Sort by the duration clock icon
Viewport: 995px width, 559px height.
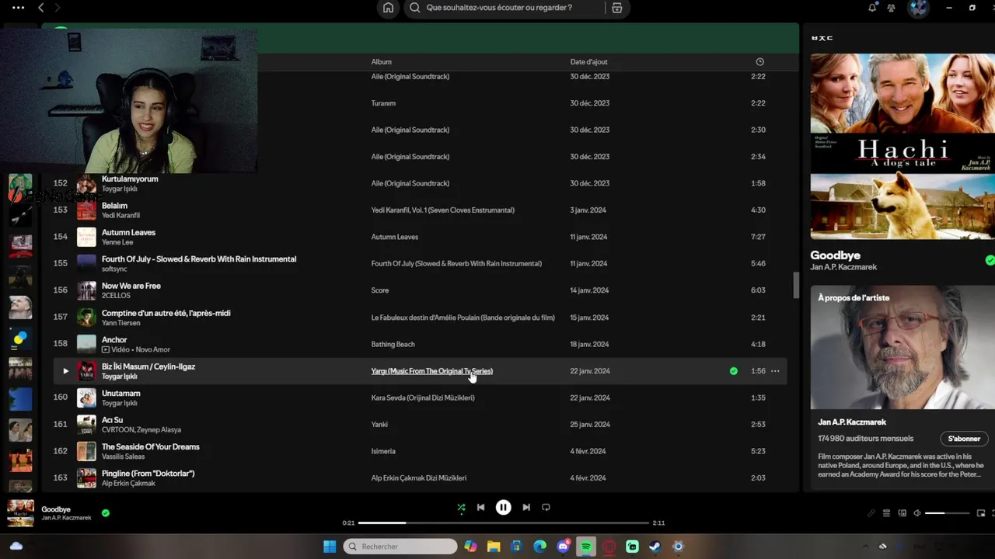pyautogui.click(x=759, y=62)
